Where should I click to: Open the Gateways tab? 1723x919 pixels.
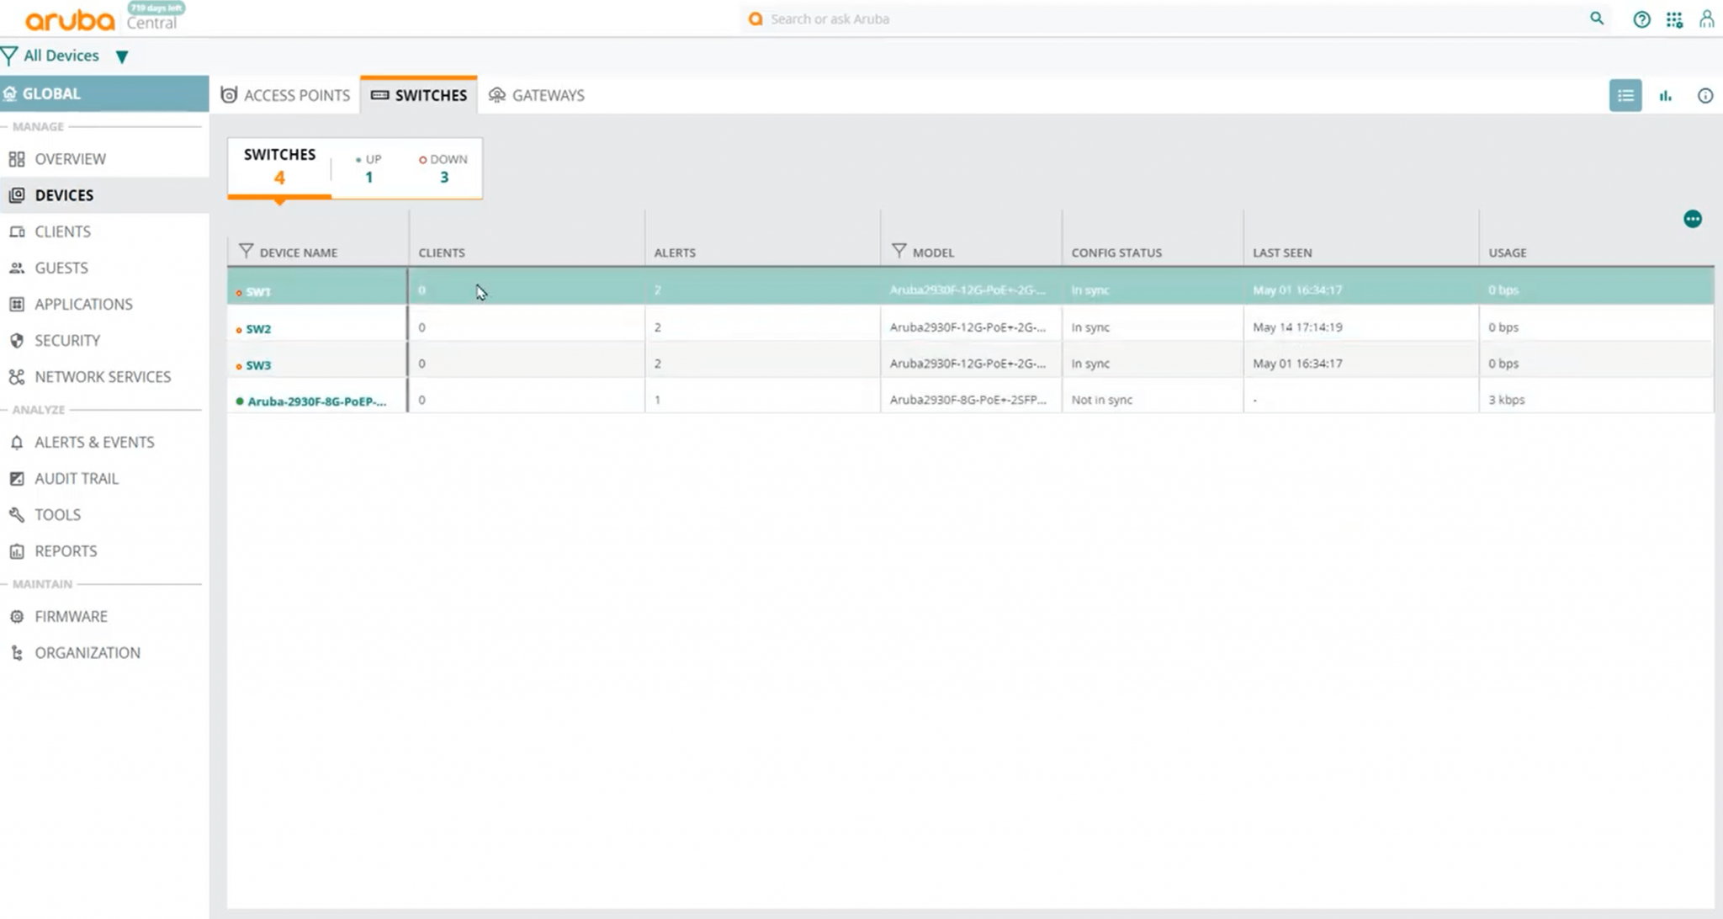(x=537, y=96)
